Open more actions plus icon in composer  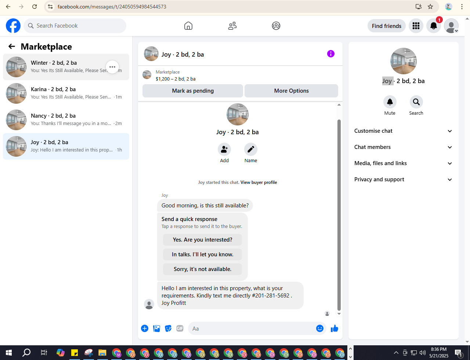click(145, 328)
